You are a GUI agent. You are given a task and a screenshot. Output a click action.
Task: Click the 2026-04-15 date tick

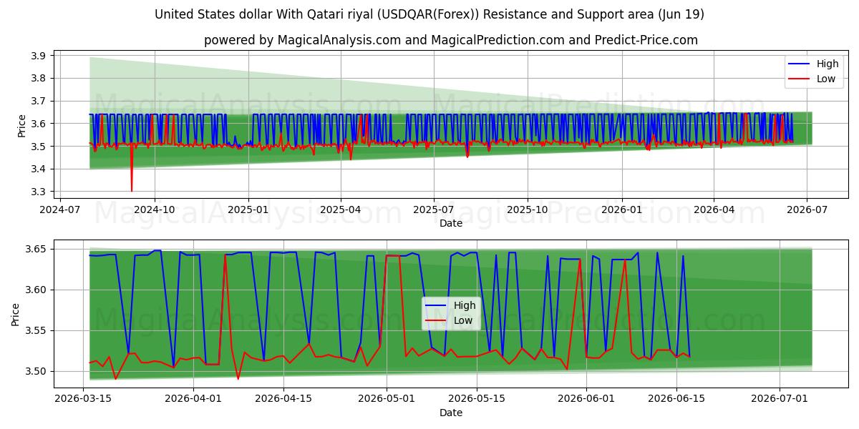284,399
